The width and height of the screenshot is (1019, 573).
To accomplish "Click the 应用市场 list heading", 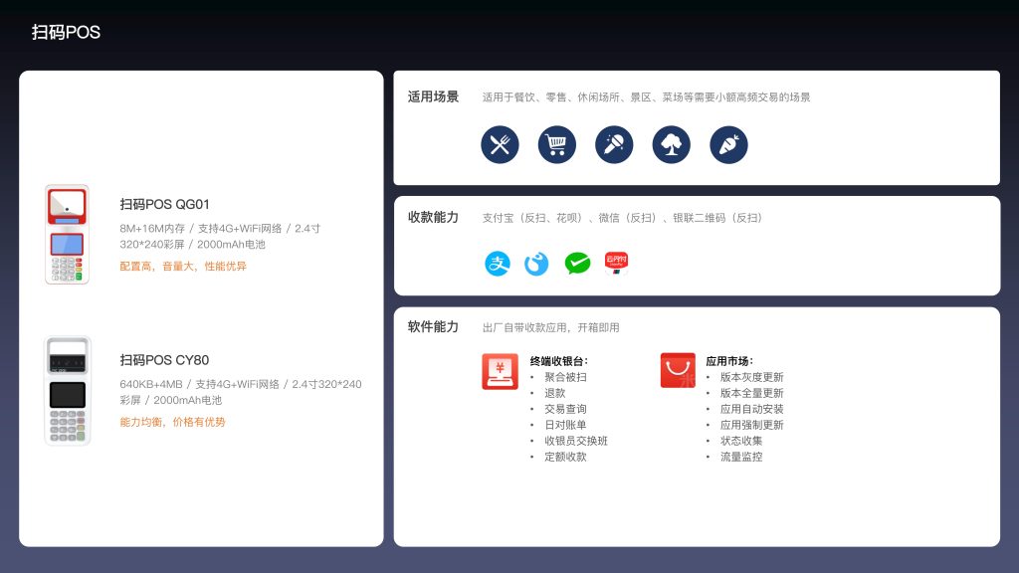I will (x=729, y=361).
